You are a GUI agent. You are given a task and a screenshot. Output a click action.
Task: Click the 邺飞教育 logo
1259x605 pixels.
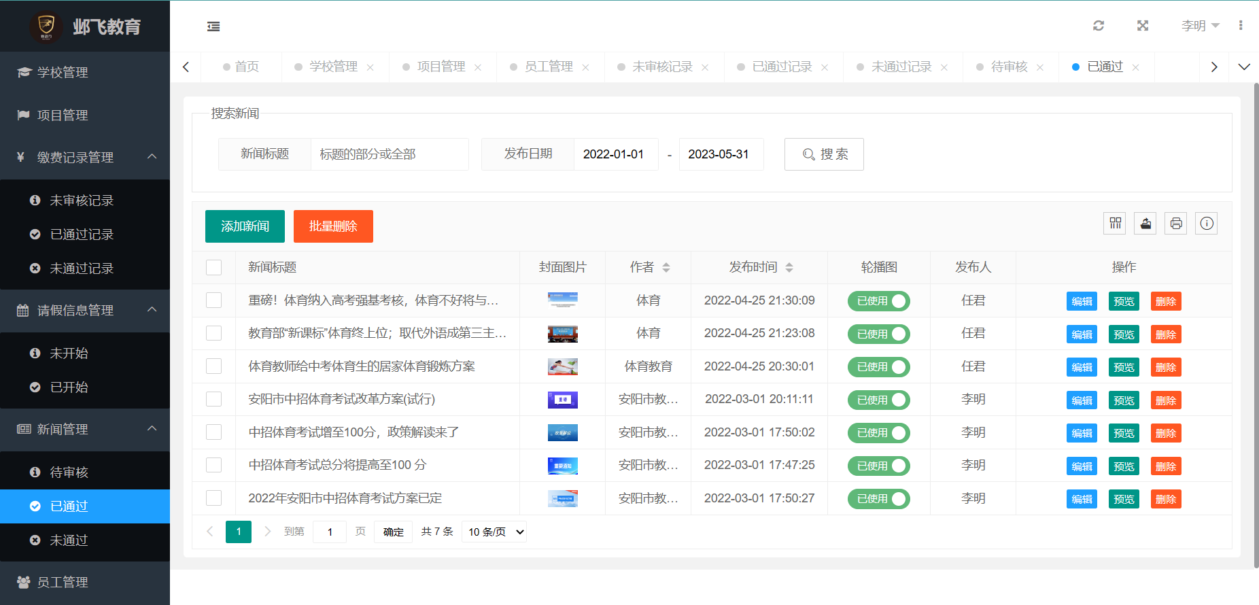click(x=85, y=27)
